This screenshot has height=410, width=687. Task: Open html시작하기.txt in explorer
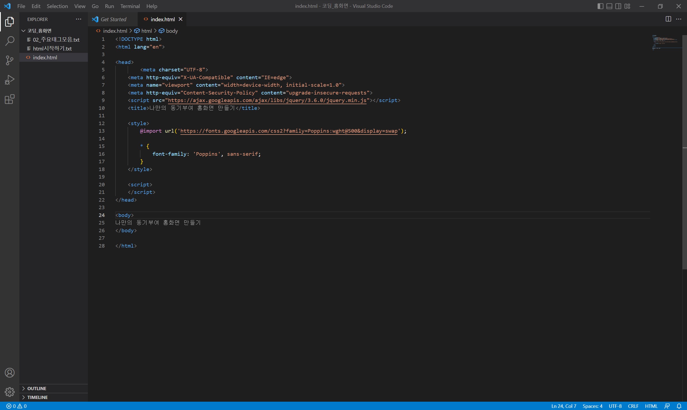click(54, 48)
